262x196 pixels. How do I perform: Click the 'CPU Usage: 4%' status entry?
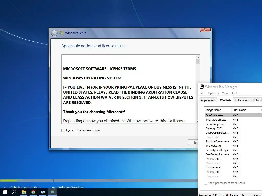tap(234, 195)
